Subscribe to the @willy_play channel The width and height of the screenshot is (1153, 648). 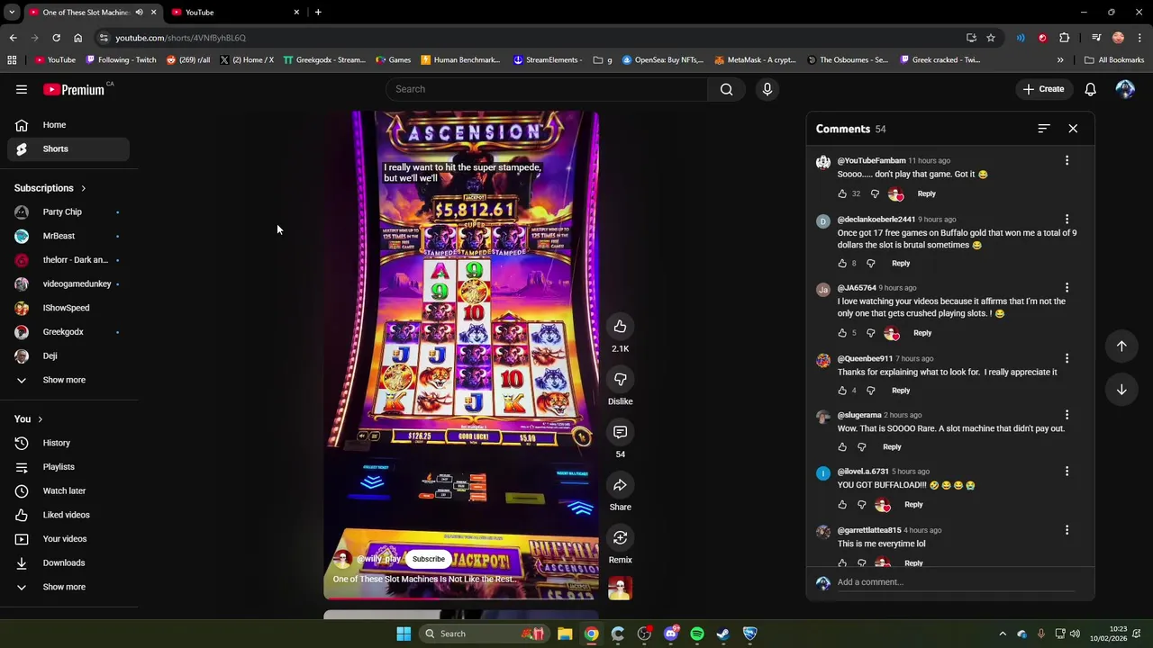click(429, 559)
